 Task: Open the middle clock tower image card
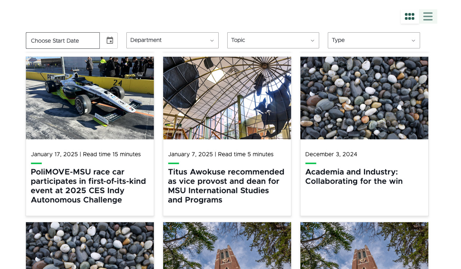227,245
